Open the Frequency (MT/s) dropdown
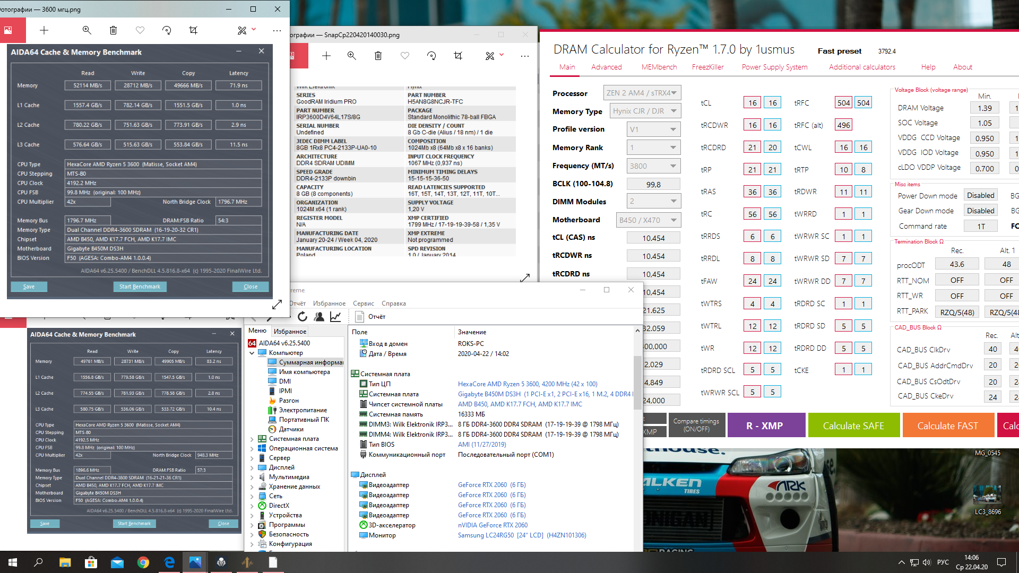Viewport: 1019px width, 573px height. [653, 166]
